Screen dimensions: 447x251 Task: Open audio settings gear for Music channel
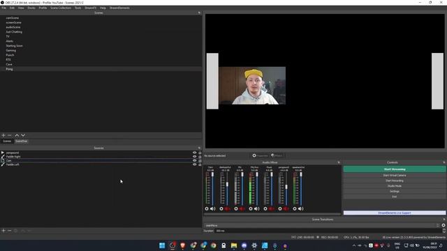pos(265,209)
